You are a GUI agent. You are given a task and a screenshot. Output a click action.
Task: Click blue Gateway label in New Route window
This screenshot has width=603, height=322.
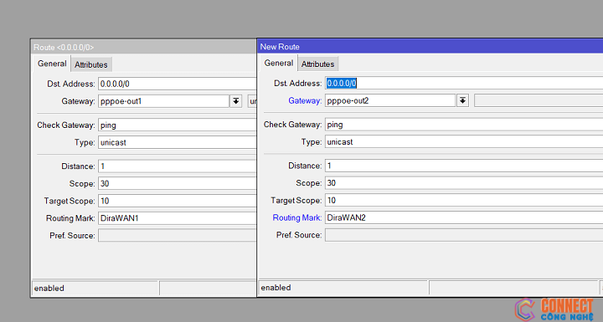coord(305,100)
